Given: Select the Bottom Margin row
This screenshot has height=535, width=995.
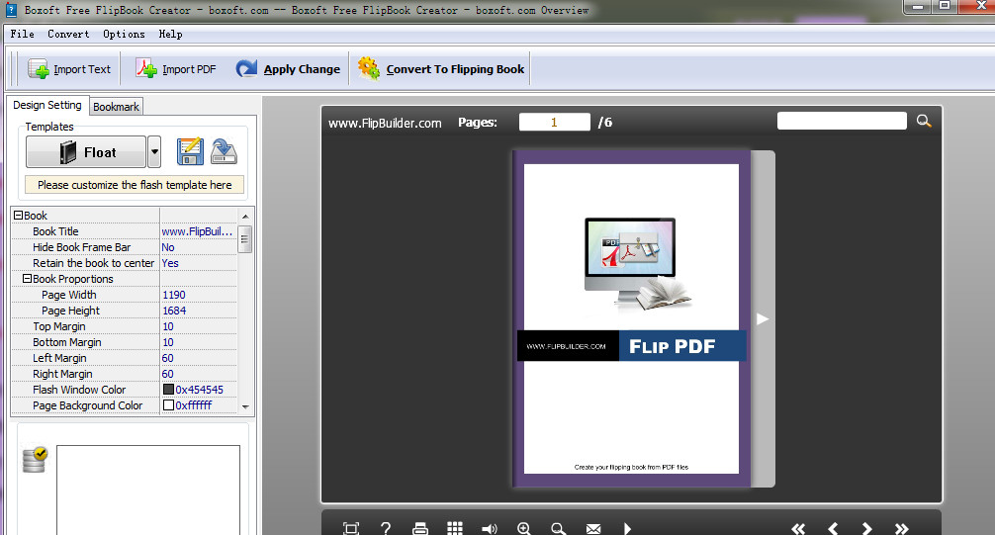Looking at the screenshot, I should [124, 343].
